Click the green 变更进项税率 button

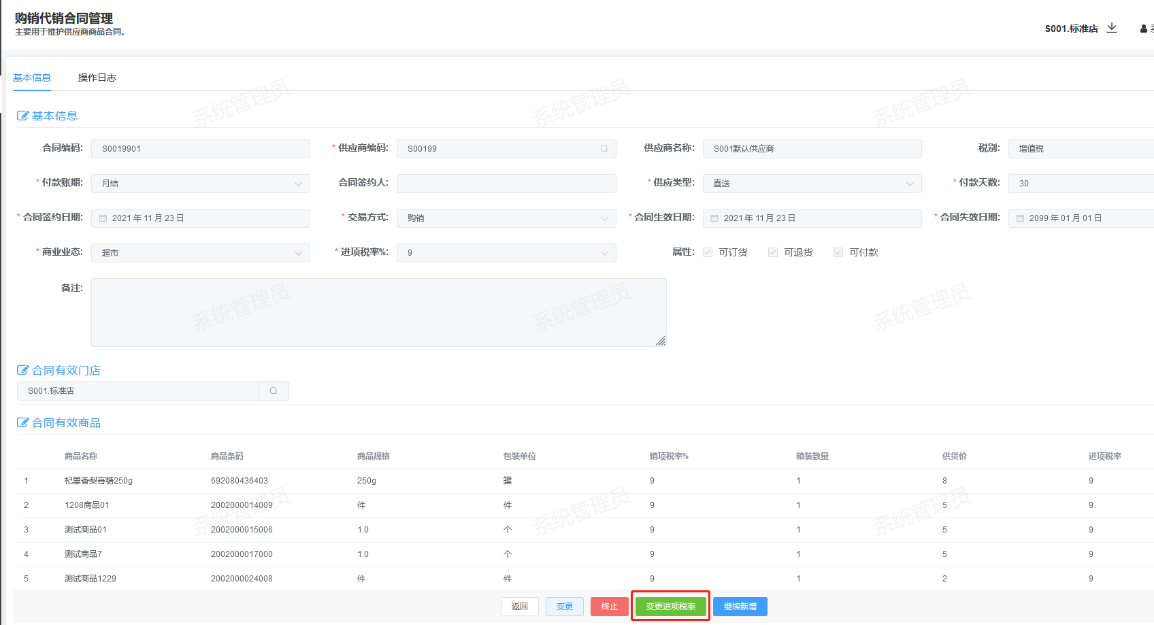[x=670, y=607]
